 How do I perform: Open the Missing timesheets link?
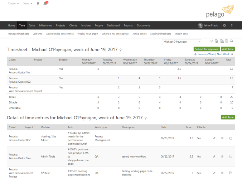pyautogui.click(x=161, y=34)
